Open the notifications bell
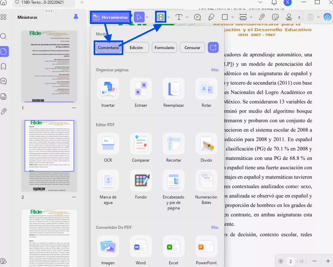The image size is (333, 267). (274, 2)
